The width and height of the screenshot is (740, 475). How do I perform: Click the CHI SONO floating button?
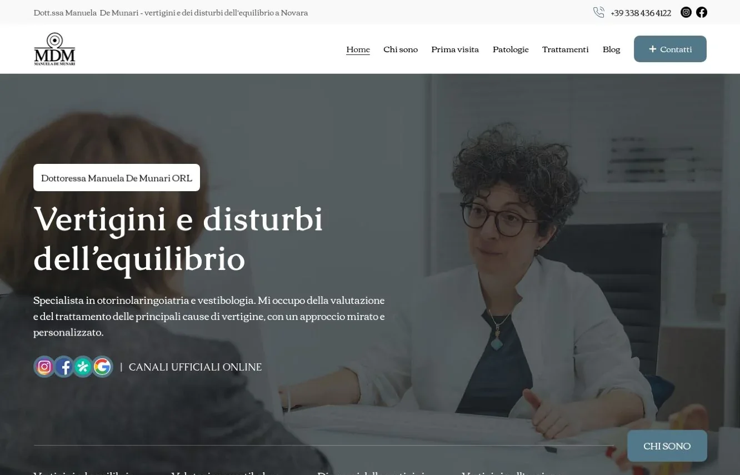pyautogui.click(x=667, y=446)
